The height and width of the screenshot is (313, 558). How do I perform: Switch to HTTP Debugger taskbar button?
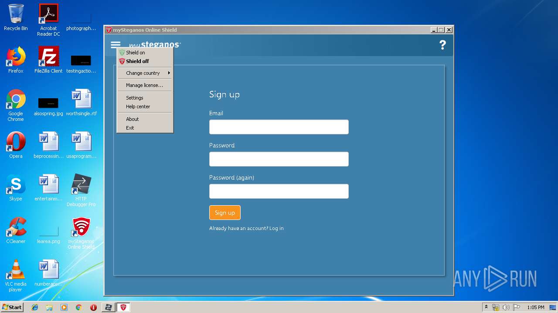tap(108, 307)
